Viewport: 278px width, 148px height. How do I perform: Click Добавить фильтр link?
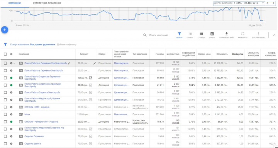point(67,45)
